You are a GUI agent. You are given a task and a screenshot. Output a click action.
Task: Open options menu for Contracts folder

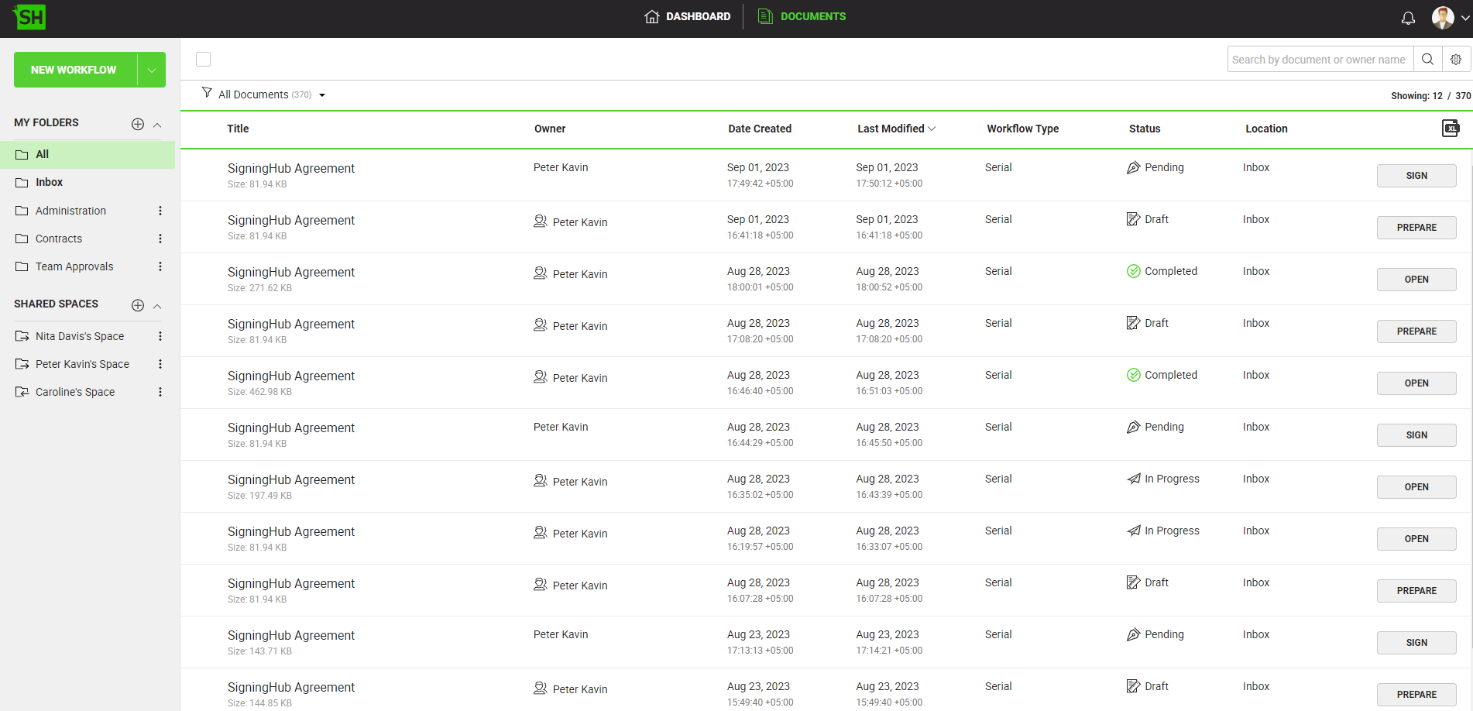pos(160,239)
